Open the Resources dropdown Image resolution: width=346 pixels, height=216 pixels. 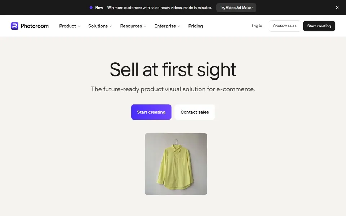coord(133,26)
